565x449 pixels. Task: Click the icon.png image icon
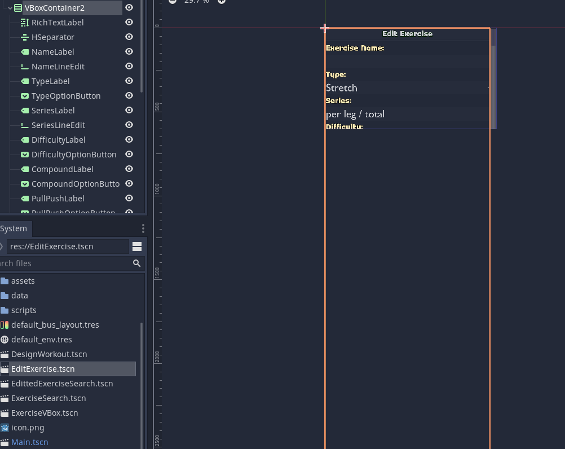pos(5,428)
